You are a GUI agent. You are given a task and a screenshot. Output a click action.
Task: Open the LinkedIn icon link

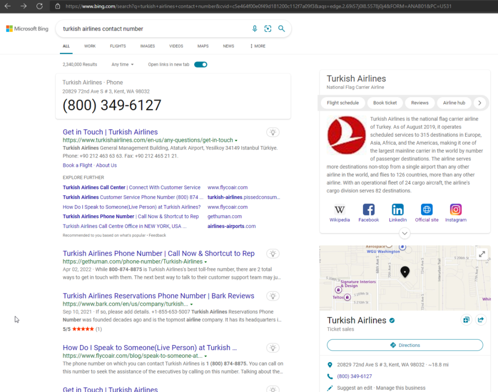coord(397,210)
